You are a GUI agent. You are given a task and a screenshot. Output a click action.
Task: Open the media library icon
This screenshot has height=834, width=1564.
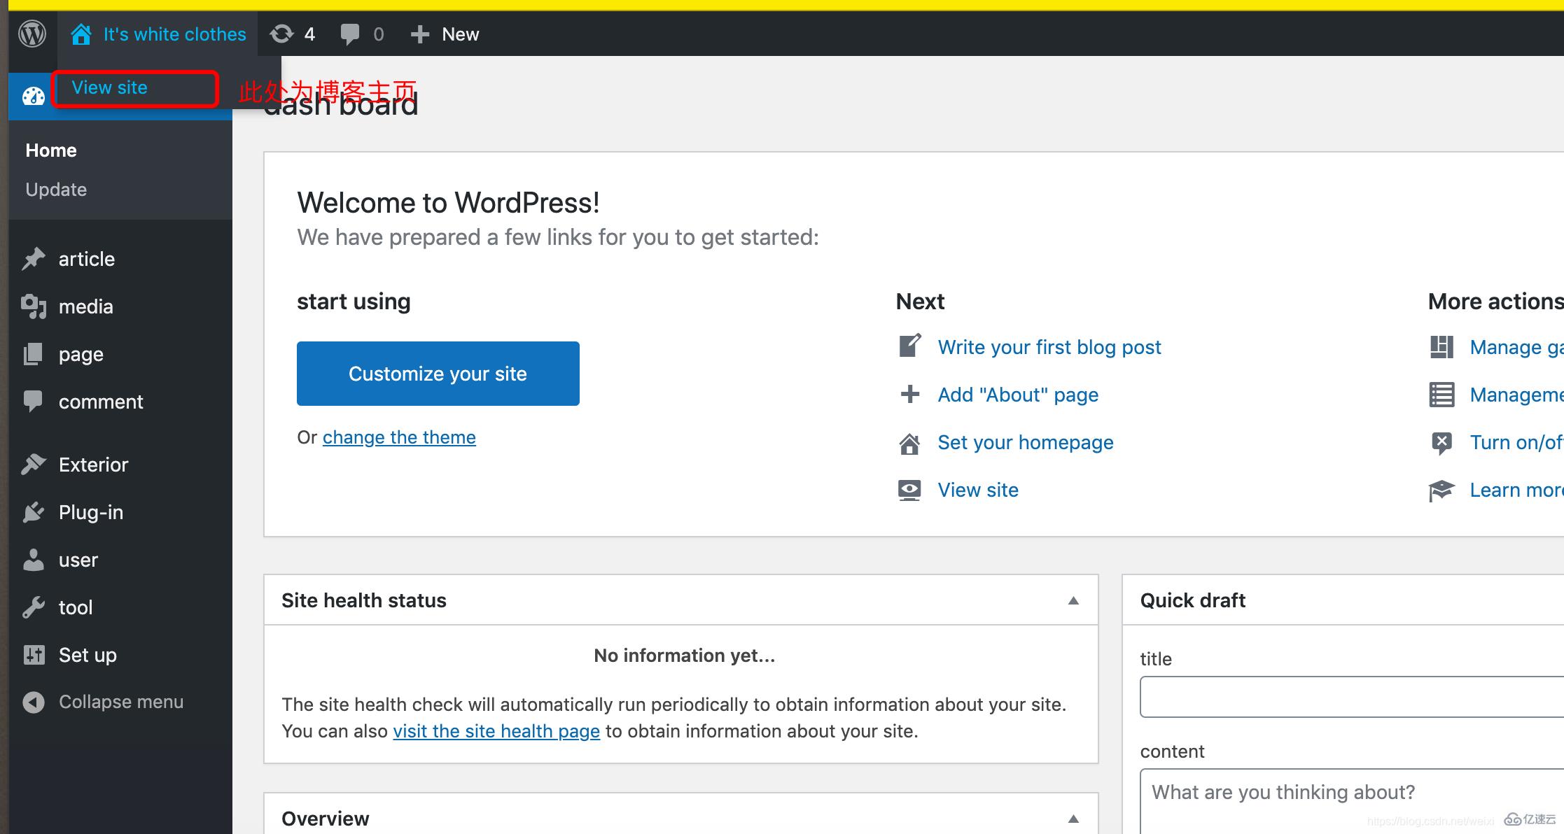34,307
